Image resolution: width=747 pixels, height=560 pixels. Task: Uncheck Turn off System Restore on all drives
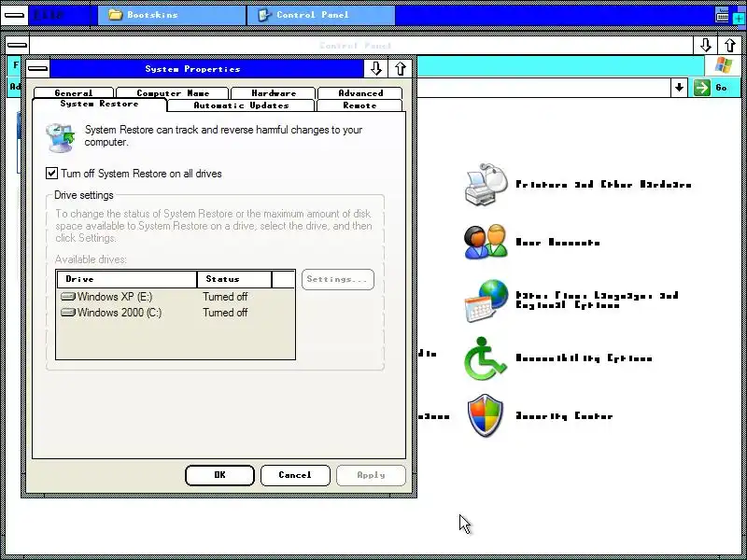tap(52, 174)
